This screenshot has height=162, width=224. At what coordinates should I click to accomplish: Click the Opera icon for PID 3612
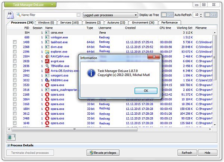47,114
